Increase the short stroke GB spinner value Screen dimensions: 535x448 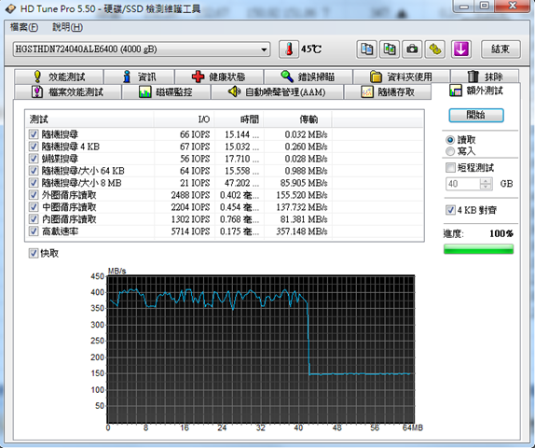click(x=486, y=181)
